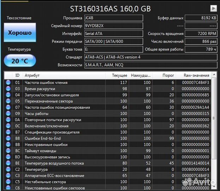220x191 pixels.
Task: Click status orb for attribute BD
Action: pyautogui.click(x=8, y=157)
